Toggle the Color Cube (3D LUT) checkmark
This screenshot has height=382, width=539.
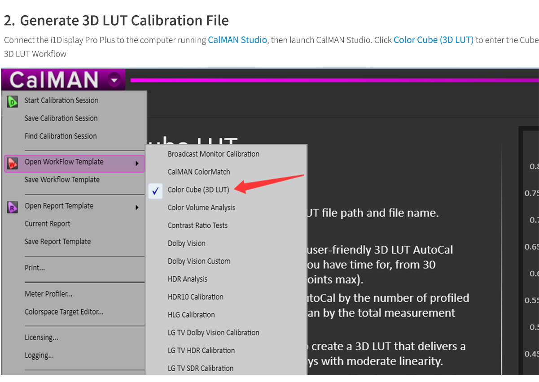[155, 191]
